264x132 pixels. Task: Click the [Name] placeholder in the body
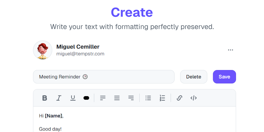pyautogui.click(x=54, y=116)
